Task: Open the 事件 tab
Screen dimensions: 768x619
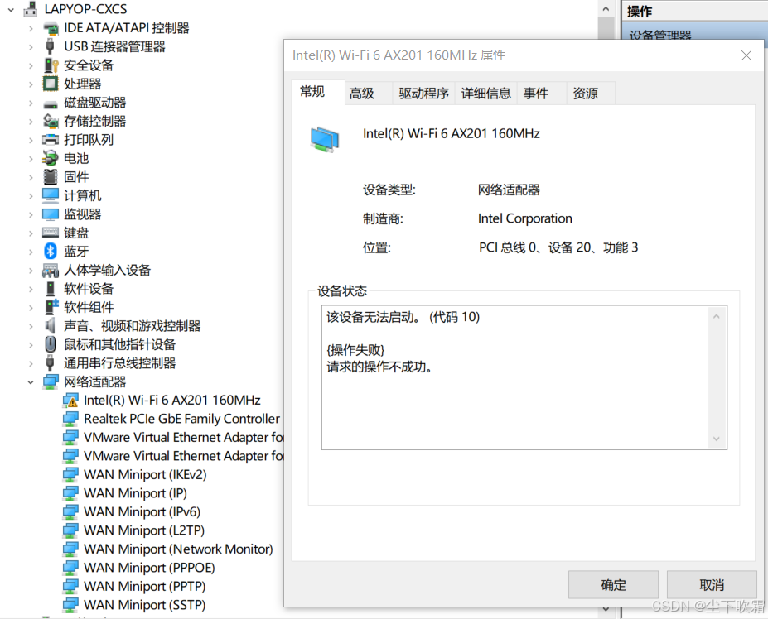Action: pos(542,93)
